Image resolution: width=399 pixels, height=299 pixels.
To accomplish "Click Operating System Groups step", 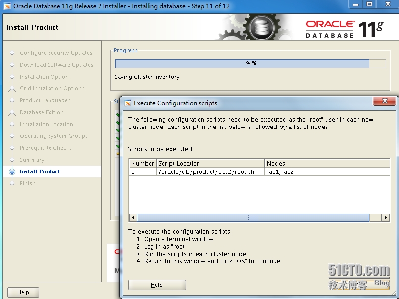I will [x=53, y=136].
